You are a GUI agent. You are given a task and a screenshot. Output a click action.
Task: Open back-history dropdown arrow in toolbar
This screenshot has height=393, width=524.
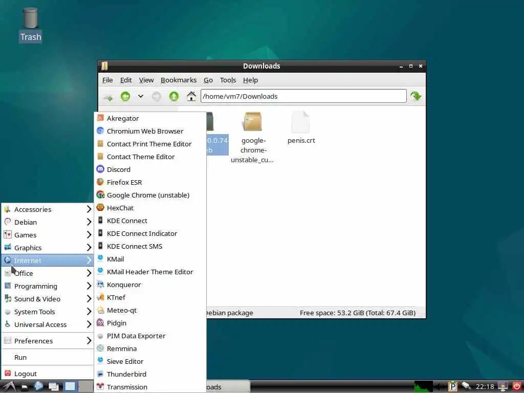click(141, 96)
